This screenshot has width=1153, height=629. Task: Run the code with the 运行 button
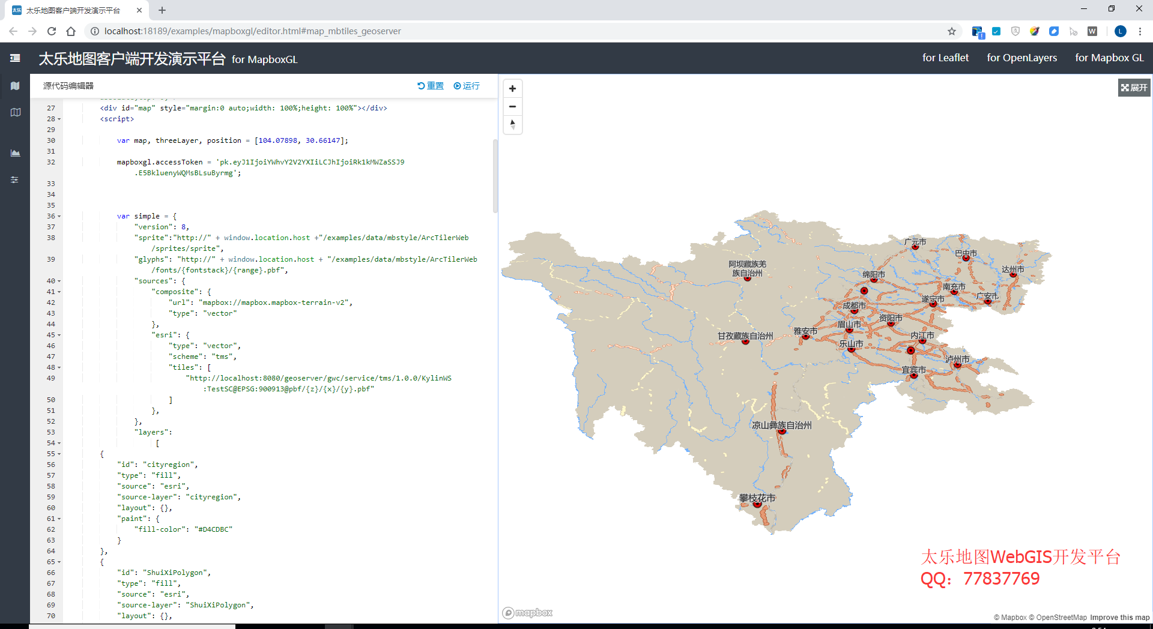point(467,86)
